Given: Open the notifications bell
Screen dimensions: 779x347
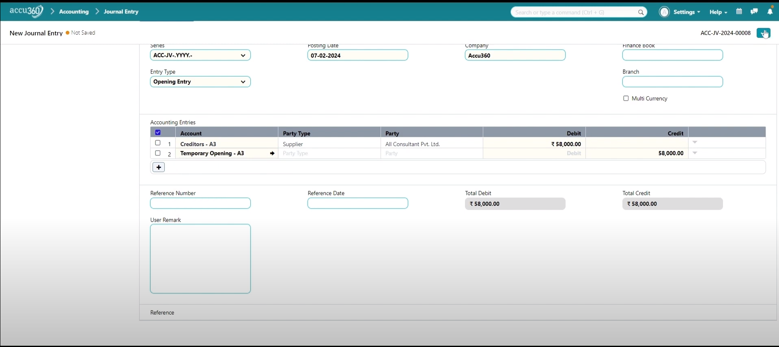Looking at the screenshot, I should [770, 12].
